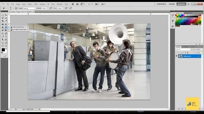This screenshot has width=204, height=114.
Task: Select the History Brush tool in toolbox
Action: point(6,27)
